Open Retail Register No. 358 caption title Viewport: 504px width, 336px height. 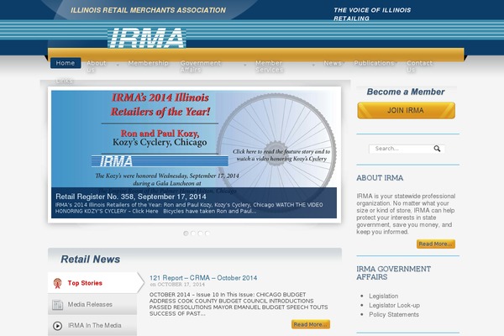tap(131, 197)
